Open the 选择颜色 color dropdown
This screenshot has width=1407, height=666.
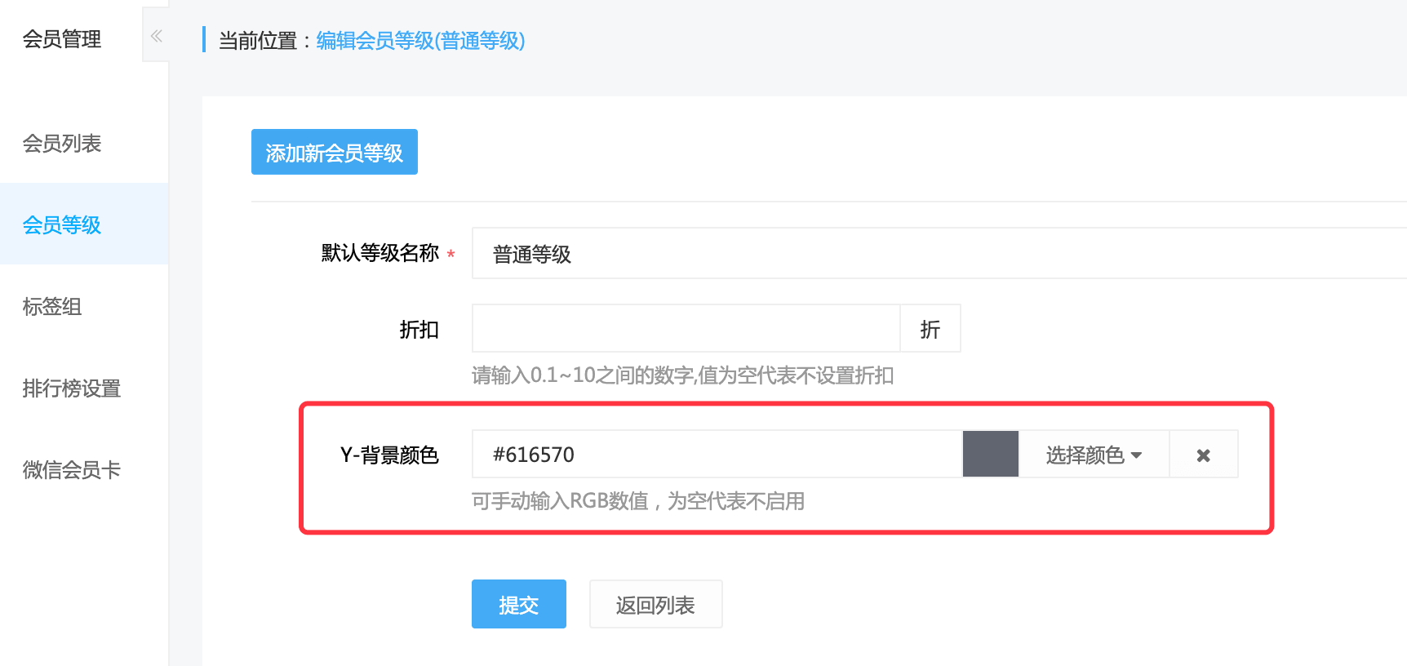point(1094,455)
